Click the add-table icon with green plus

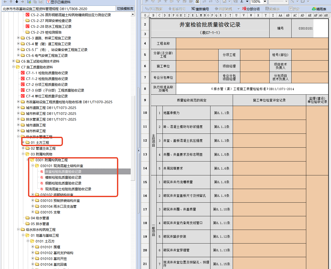click(x=29, y=2)
